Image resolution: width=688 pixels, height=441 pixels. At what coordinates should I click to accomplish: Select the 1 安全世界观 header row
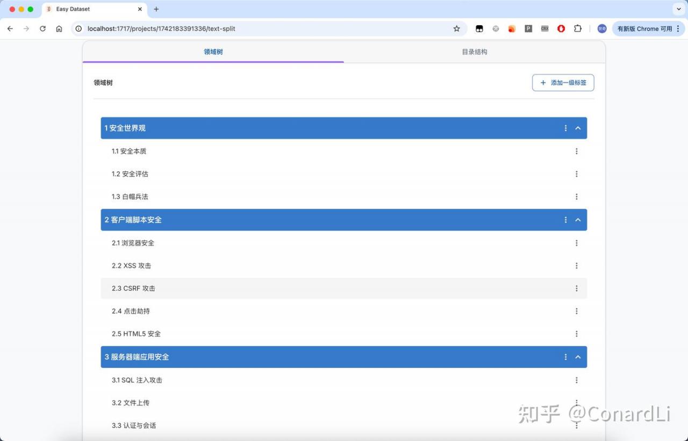coord(344,128)
